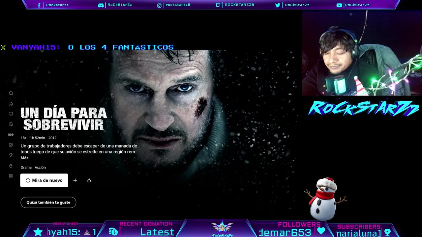422x237 pixels.
Task: Open the Series (TV screen) sidebar icon
Action: 11,114
